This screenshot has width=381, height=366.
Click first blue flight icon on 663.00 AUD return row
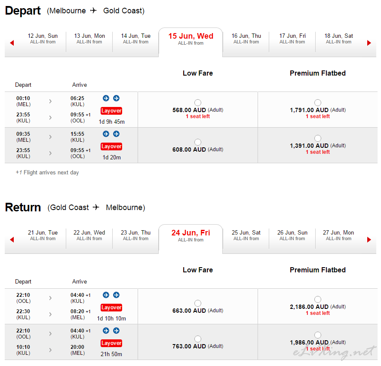click(x=106, y=295)
